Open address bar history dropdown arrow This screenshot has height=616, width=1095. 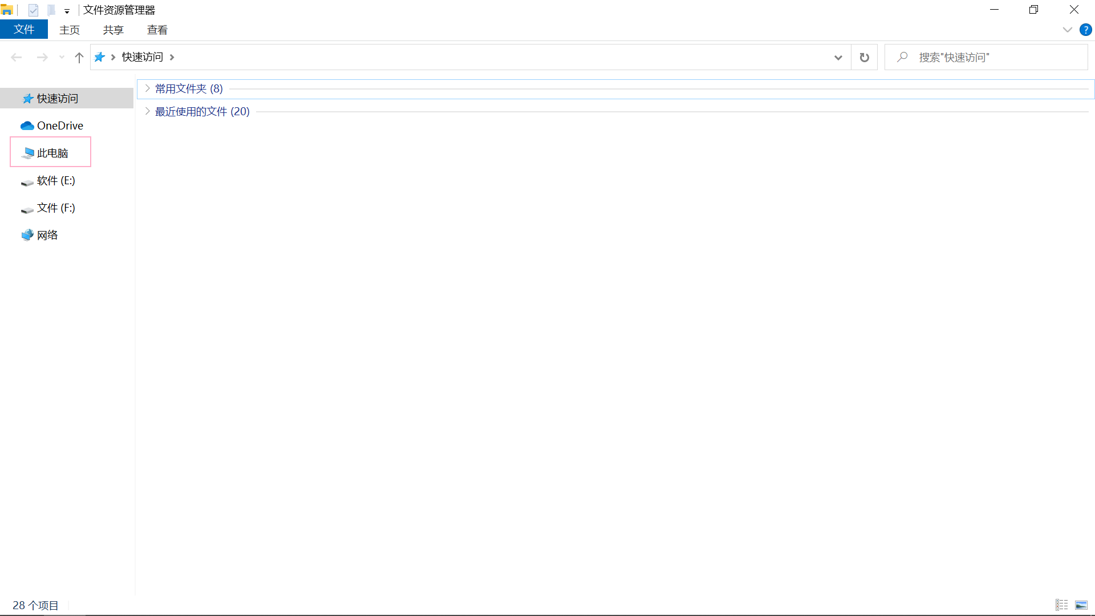pos(838,57)
